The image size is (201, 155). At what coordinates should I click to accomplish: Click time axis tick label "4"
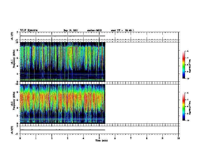point(83,138)
